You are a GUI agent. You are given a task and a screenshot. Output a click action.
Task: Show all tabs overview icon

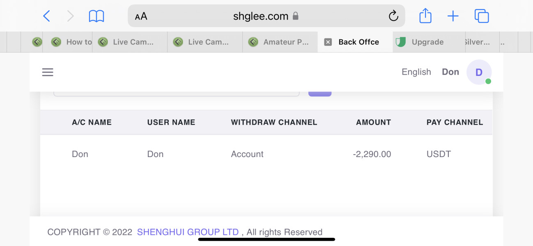[481, 16]
